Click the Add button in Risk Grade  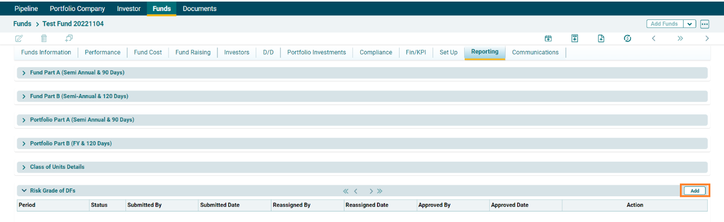pos(695,191)
